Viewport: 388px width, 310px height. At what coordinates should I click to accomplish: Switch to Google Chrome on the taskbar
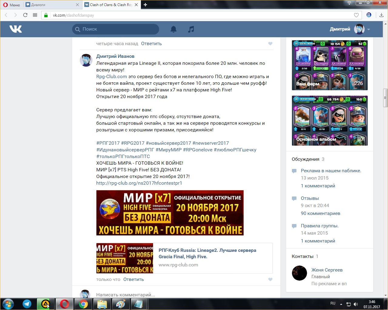(83, 304)
